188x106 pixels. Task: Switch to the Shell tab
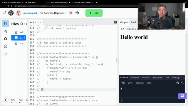coord(133,22)
